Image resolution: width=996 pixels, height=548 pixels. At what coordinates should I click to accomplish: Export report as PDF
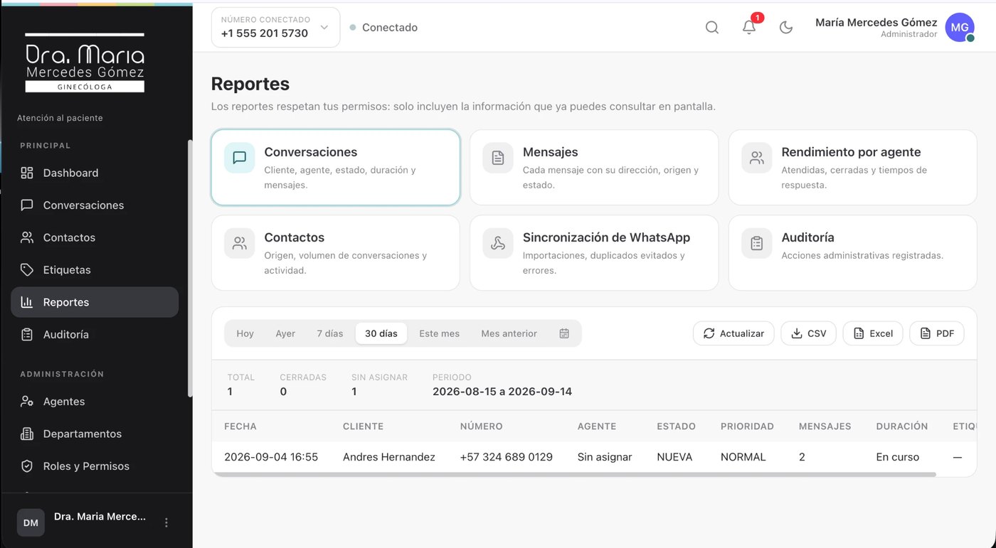click(937, 333)
